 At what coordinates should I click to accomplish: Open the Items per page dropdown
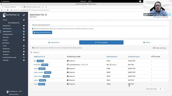162,89
